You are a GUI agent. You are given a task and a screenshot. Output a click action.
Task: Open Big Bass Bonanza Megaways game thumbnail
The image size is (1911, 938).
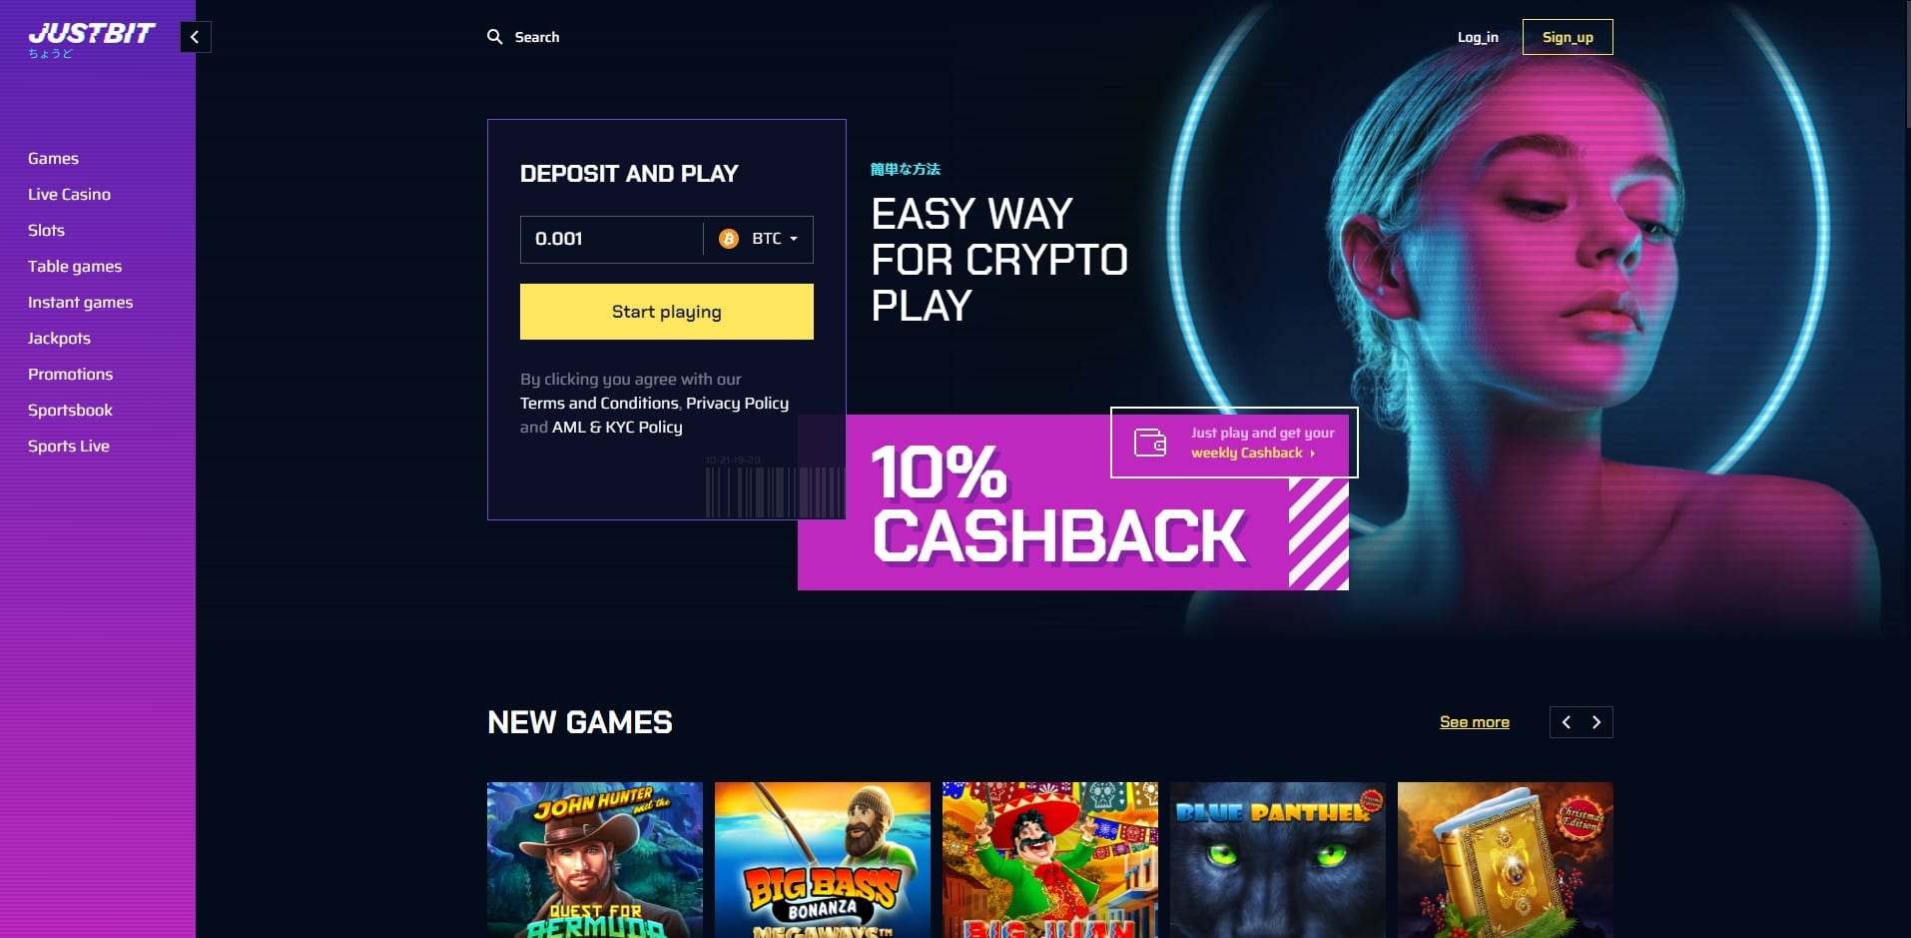tap(823, 860)
